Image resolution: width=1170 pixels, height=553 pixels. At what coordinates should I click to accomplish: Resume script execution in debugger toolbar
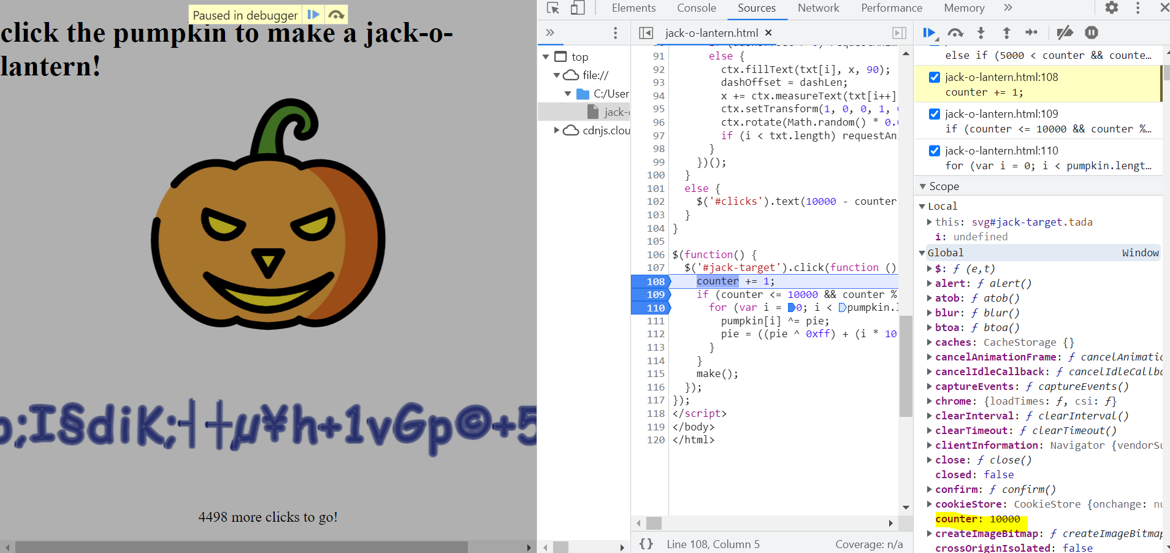click(x=930, y=33)
